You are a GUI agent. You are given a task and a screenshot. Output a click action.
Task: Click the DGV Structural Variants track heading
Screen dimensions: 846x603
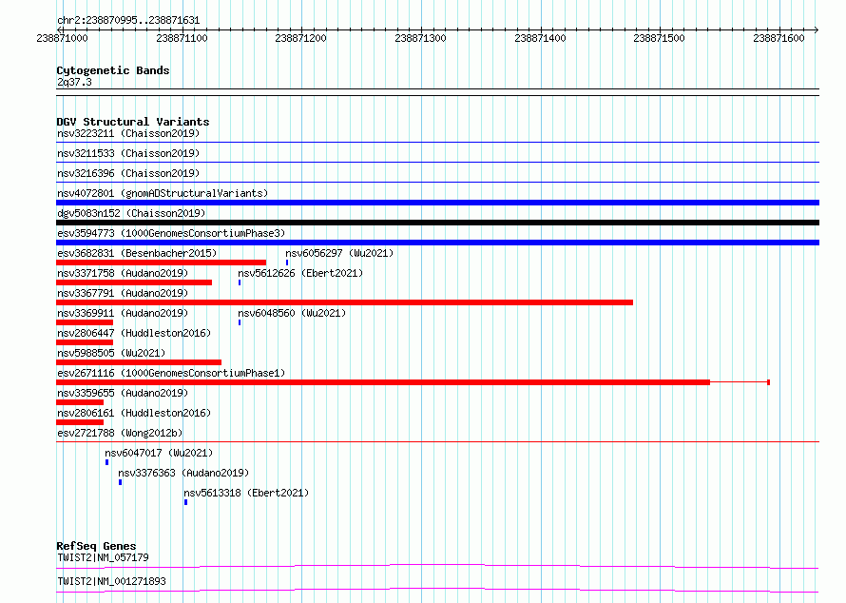pos(133,122)
